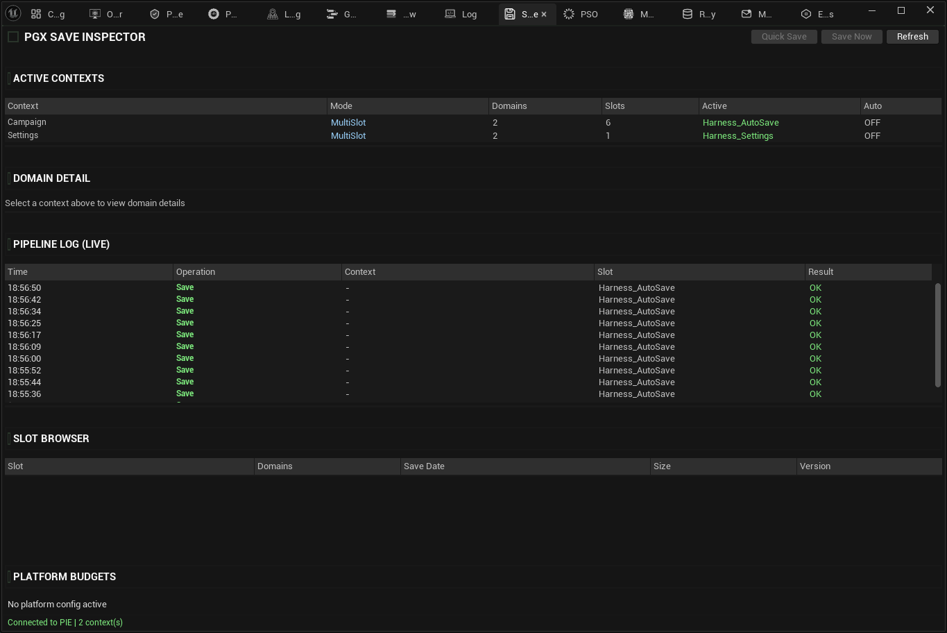Open the envelope icon toolbar tab
Screen dimensions: 947x633
746,13
